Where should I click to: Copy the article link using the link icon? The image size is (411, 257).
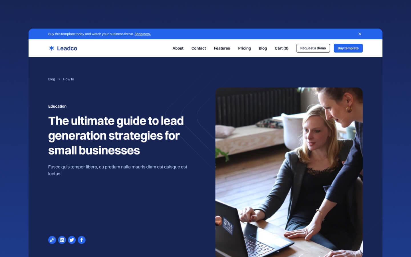[52, 240]
